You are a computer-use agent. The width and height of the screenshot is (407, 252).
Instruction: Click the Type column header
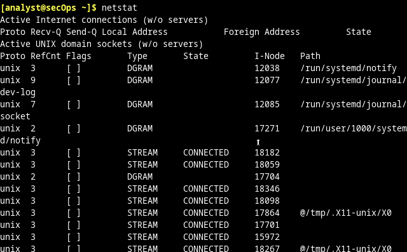point(137,56)
